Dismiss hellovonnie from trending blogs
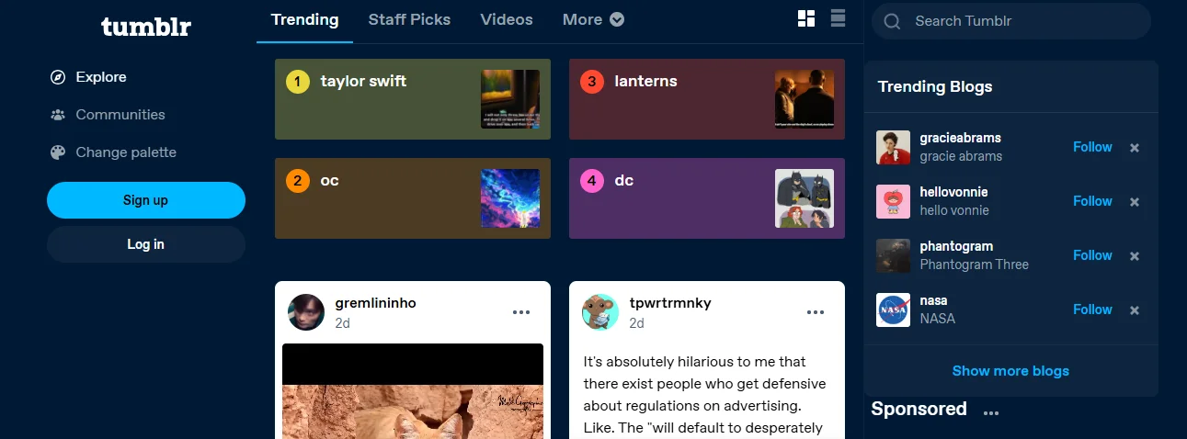The image size is (1187, 439). click(1135, 202)
